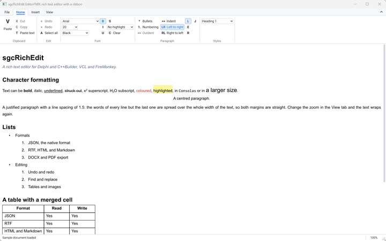
Task: Toggle Underline (U) formatting
Action: pyautogui.click(x=103, y=33)
